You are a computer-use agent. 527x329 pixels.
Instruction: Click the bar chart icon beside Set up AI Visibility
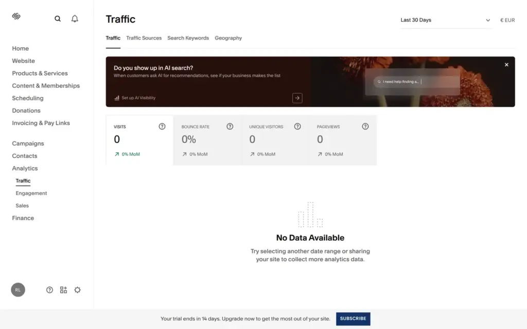point(117,98)
